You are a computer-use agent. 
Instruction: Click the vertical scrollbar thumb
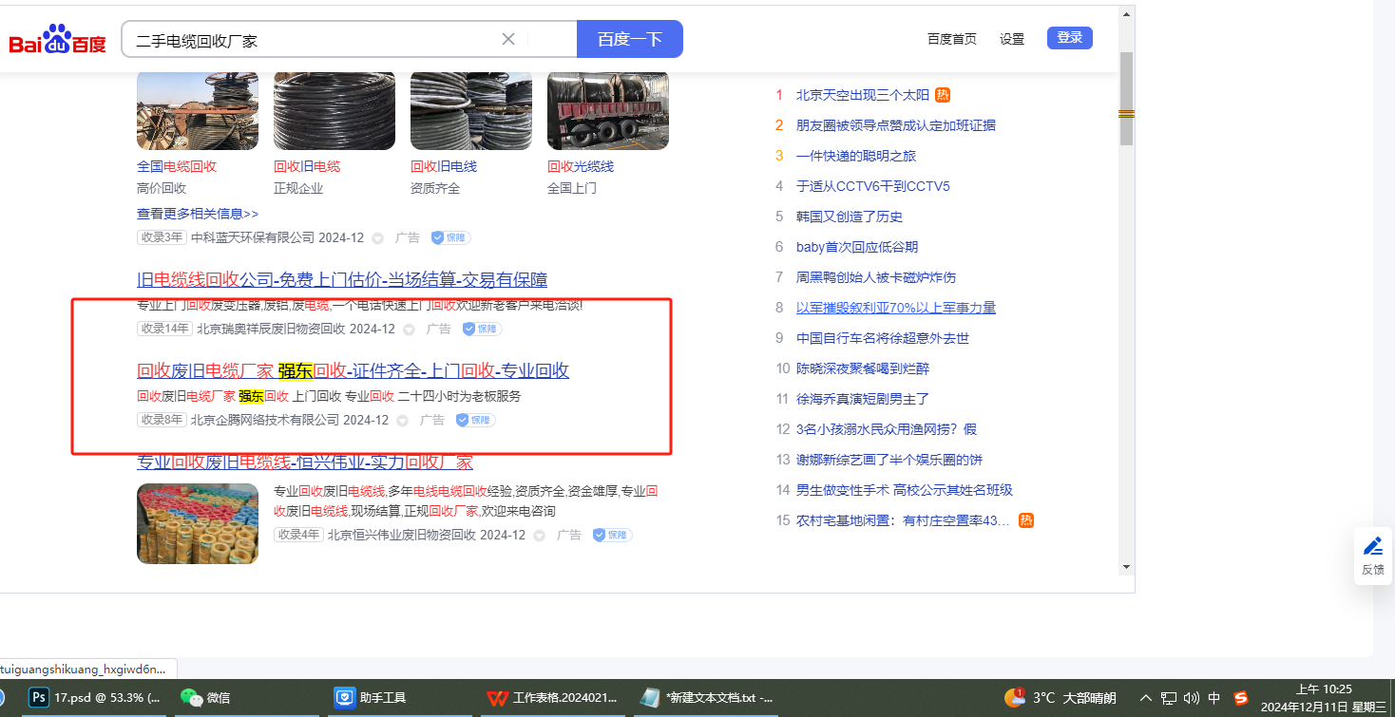coord(1127,99)
